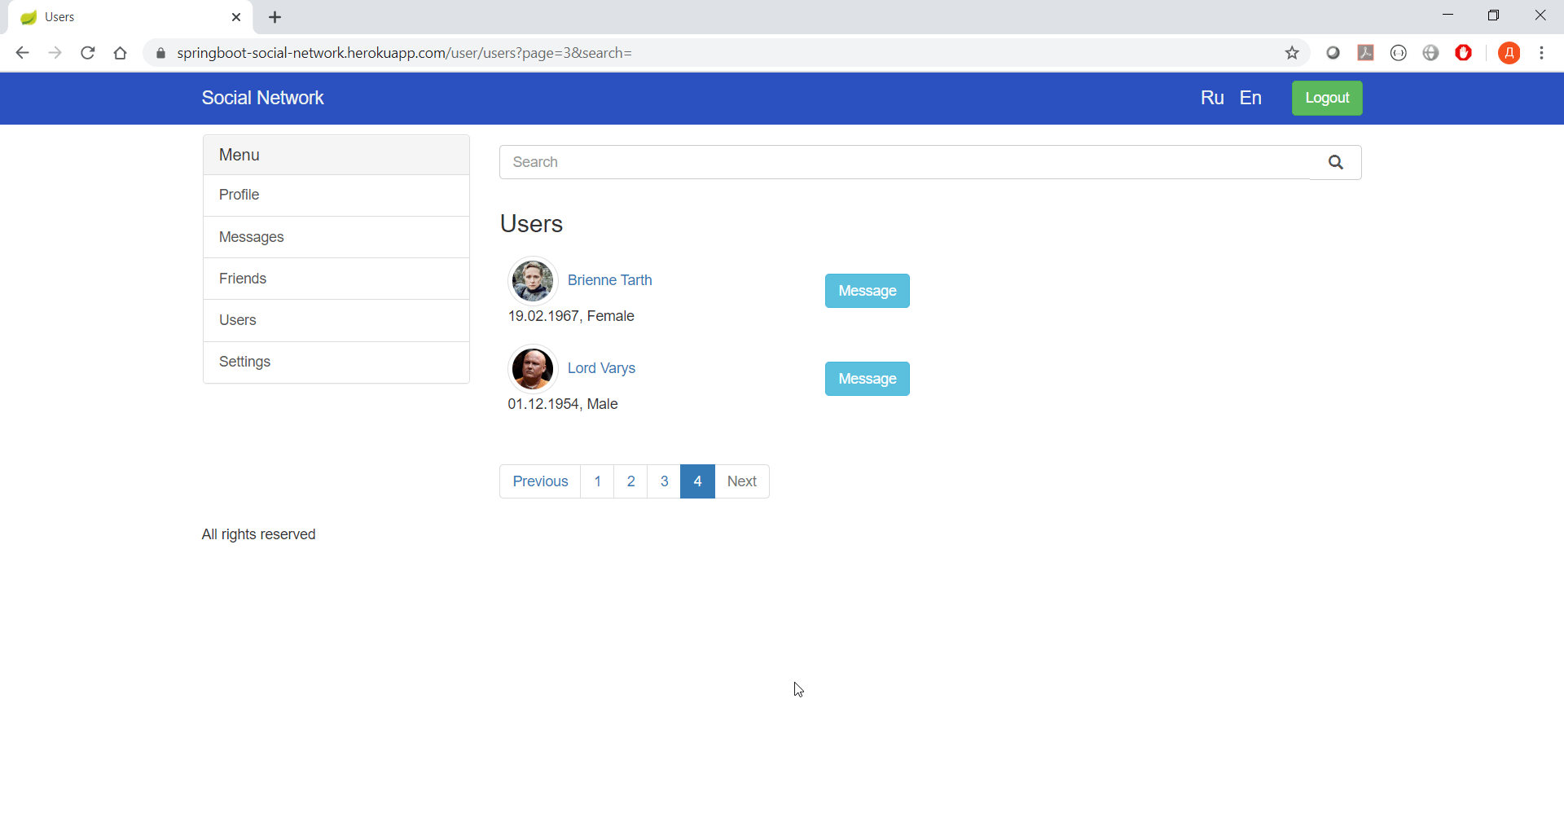Open the Chrome three-dot menu
The image size is (1564, 839).
click(1542, 52)
